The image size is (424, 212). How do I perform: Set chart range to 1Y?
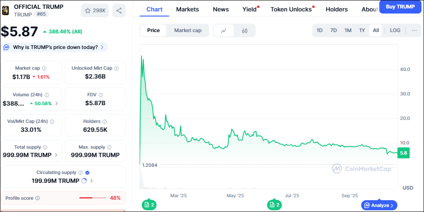362,30
